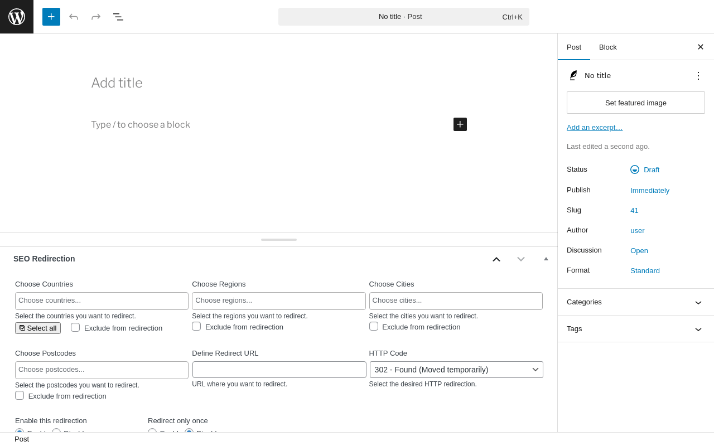The height and width of the screenshot is (446, 714).
Task: Expand the Tags panel
Action: point(636,329)
